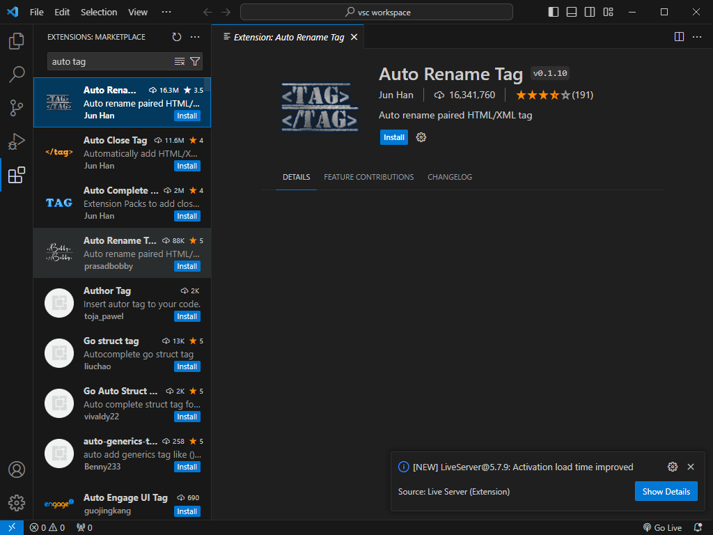Open the extension filter funnel
Image resolution: width=713 pixels, height=535 pixels.
[195, 61]
